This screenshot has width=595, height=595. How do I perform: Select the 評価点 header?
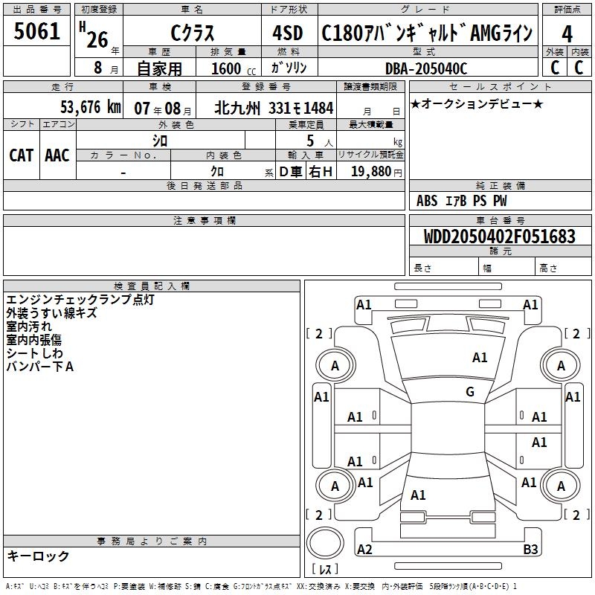pos(567,10)
